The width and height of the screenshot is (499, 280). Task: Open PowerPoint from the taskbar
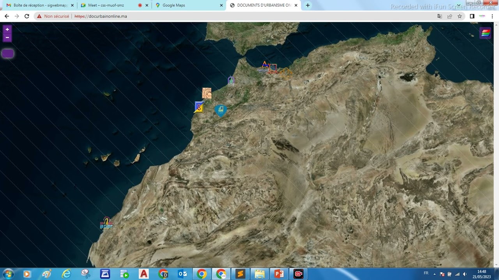pyautogui.click(x=279, y=274)
